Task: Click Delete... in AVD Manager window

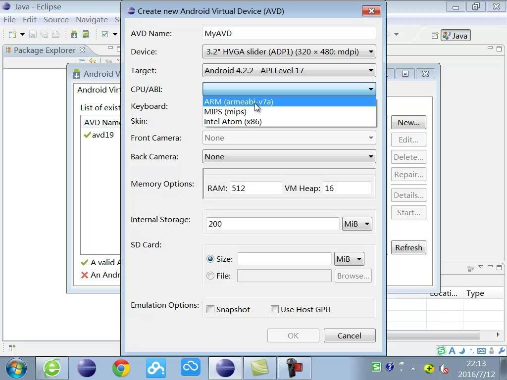Action: [x=408, y=157]
